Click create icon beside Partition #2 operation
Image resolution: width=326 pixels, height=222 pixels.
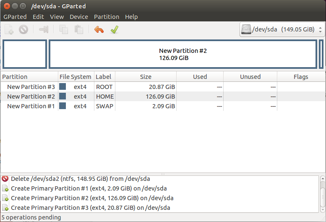pos(5,198)
